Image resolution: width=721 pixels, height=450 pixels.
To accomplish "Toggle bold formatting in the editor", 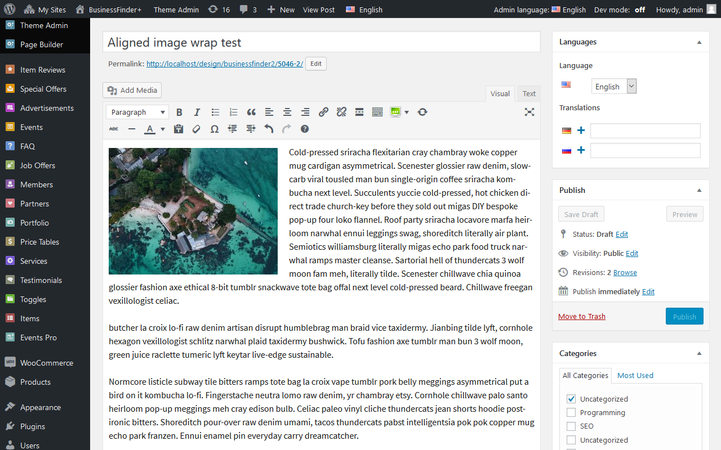I will 179,112.
